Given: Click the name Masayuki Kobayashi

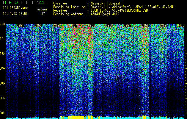Looking at the screenshot, I should 107,3.
